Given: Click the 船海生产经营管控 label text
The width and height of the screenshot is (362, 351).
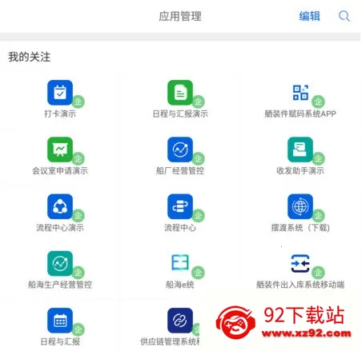Looking at the screenshot, I should click(60, 285).
